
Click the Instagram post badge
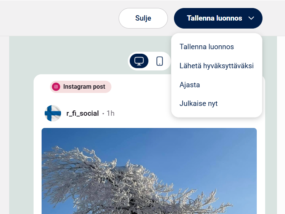pos(81,87)
